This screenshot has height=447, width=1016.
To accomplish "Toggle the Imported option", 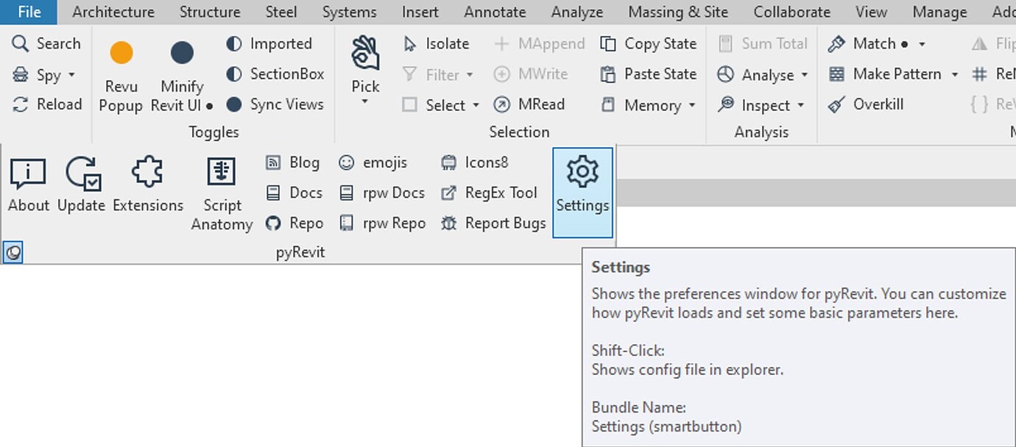I will [x=269, y=43].
